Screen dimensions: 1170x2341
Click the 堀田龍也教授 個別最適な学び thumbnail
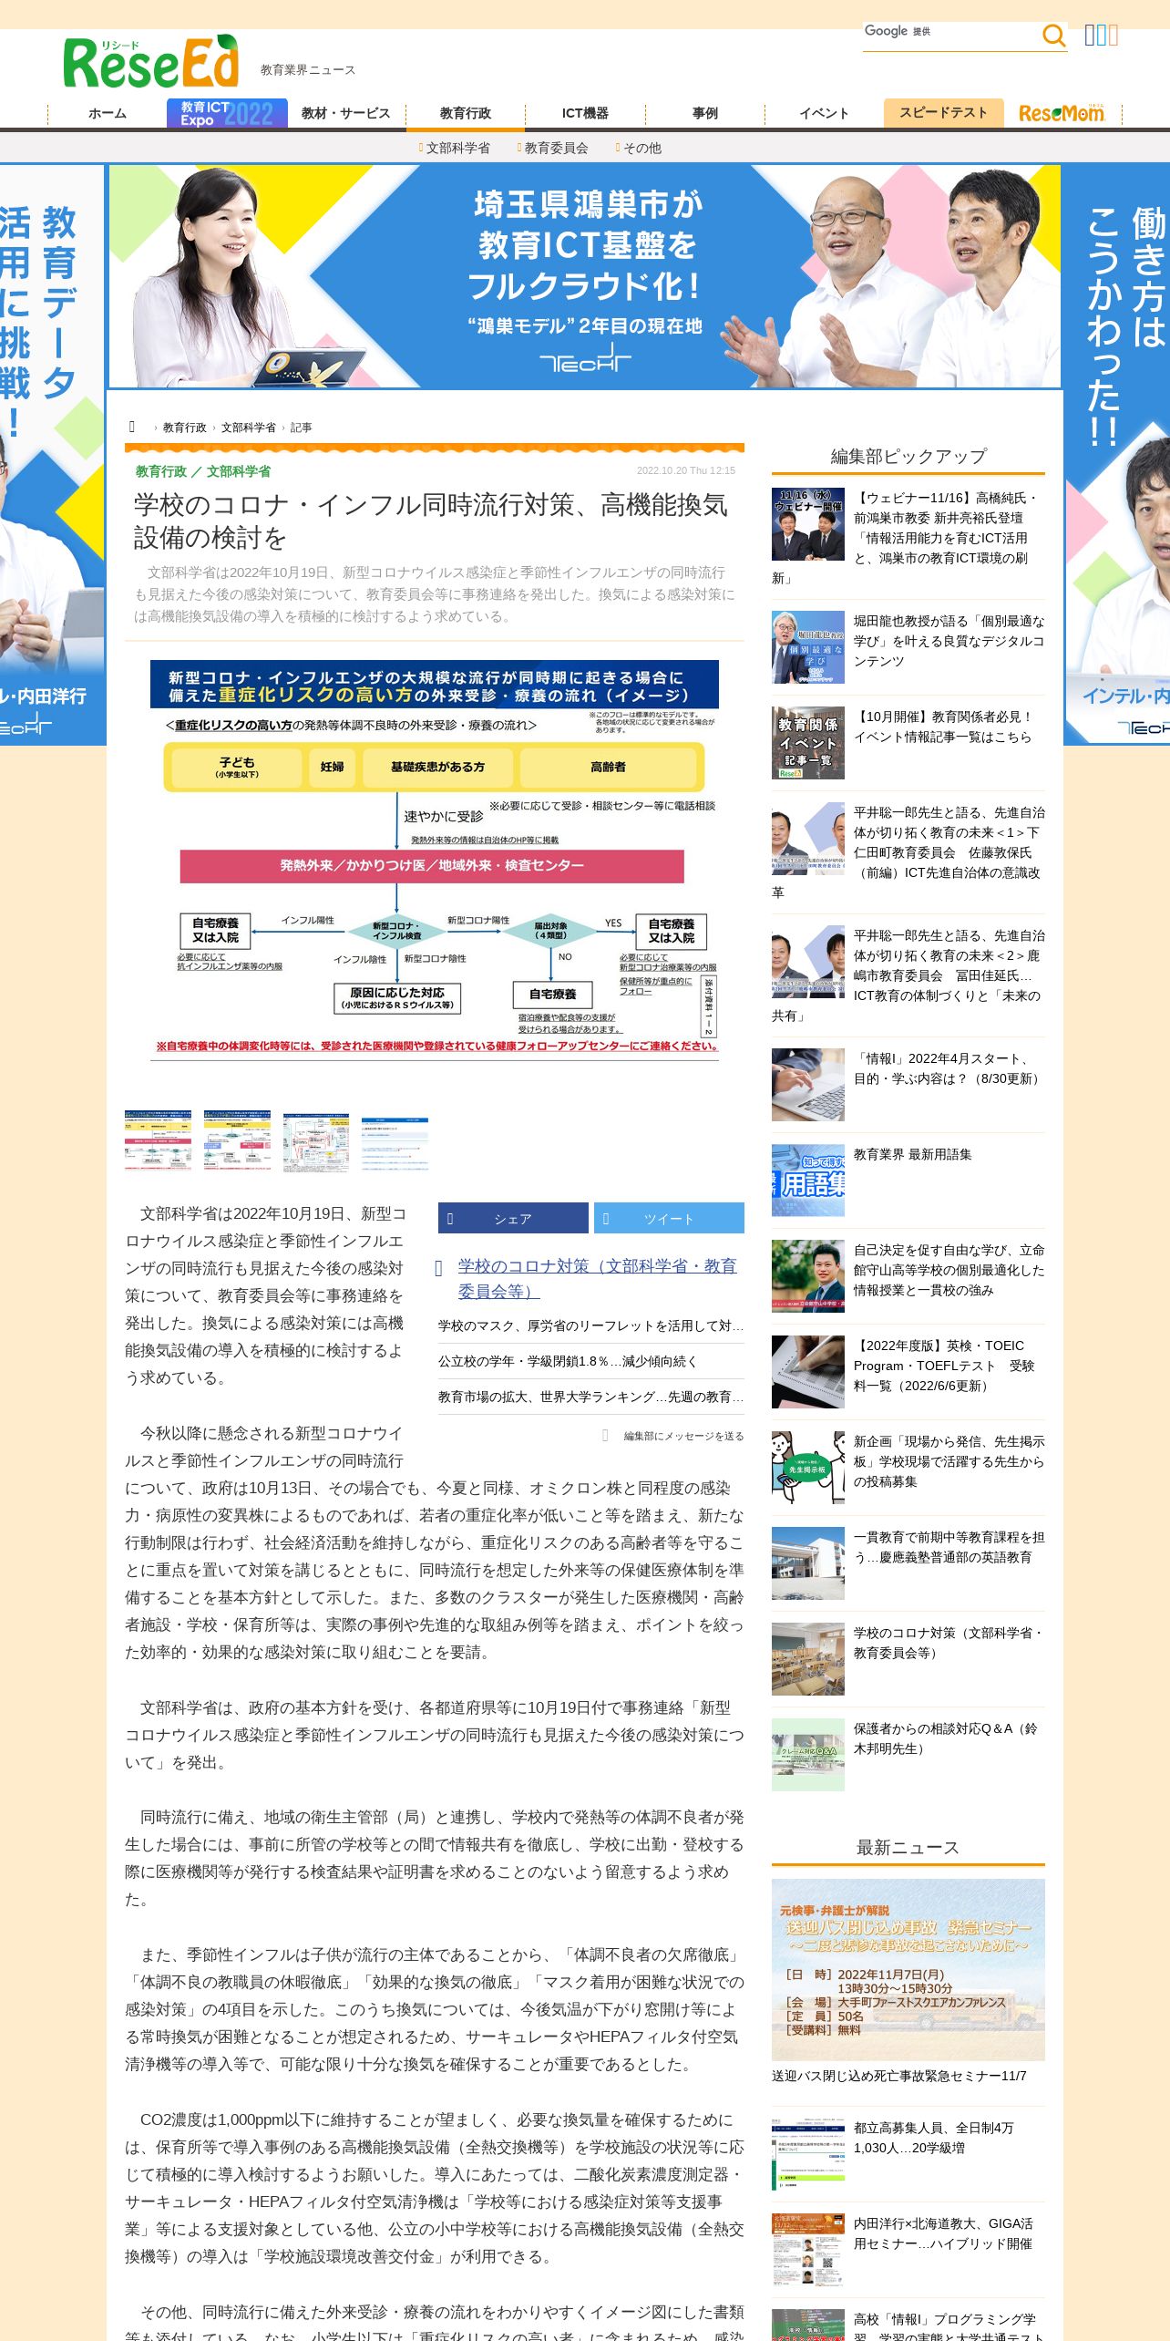pyautogui.click(x=808, y=647)
